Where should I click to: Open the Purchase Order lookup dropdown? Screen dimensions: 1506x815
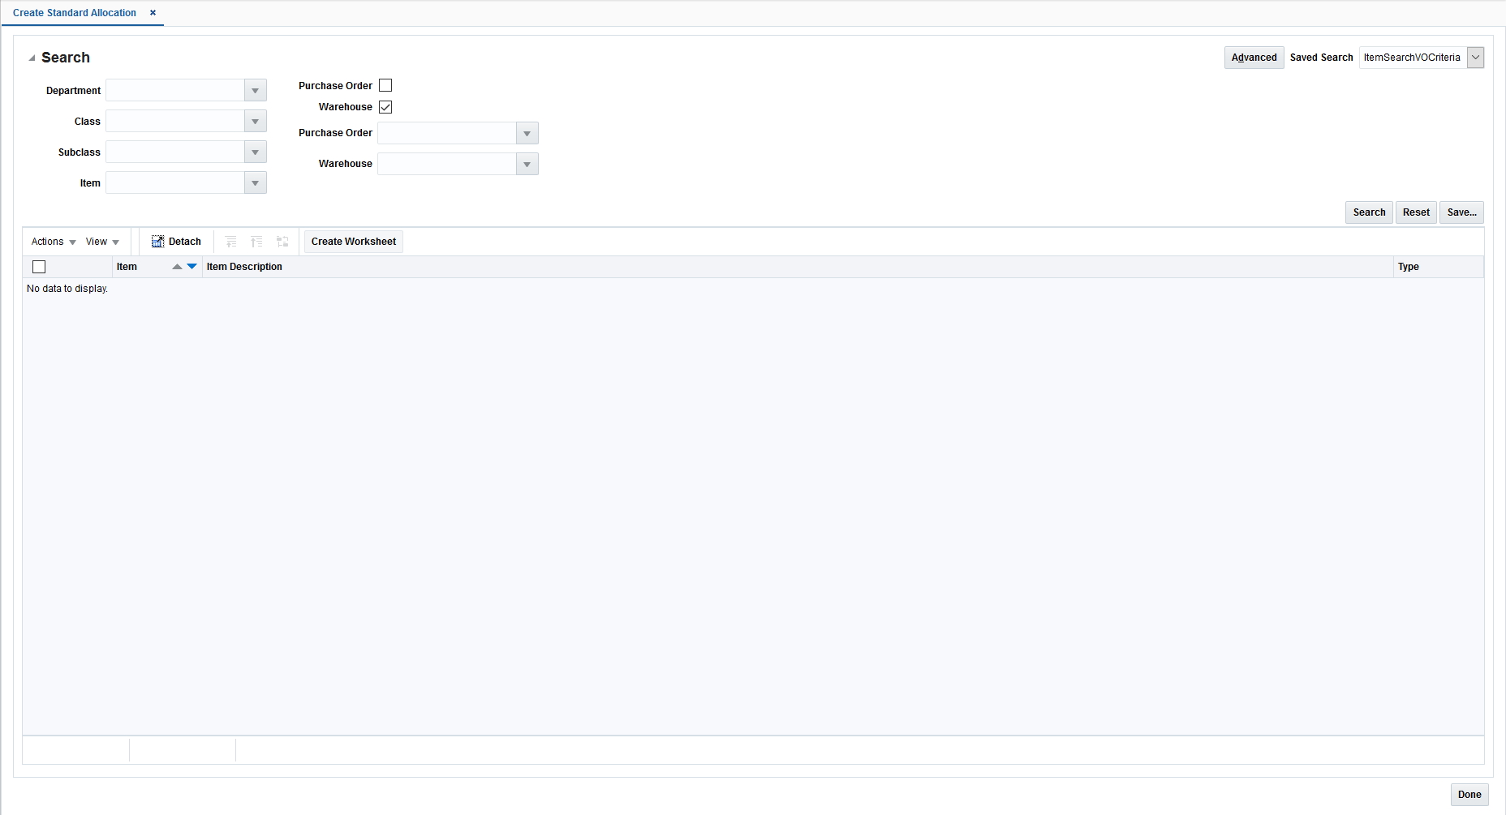[527, 133]
